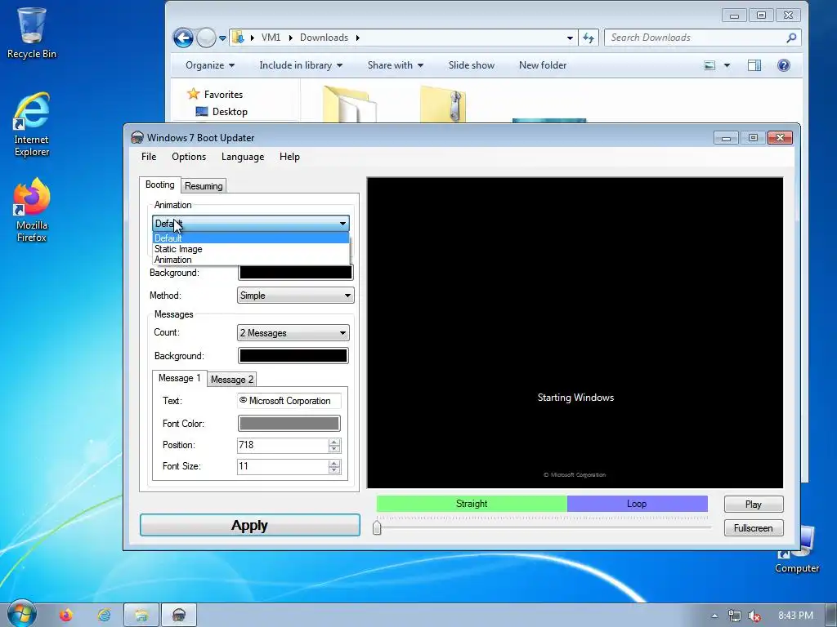Click the Favorites star in Explorer sidebar
Screen dimensions: 837x627
pos(193,94)
